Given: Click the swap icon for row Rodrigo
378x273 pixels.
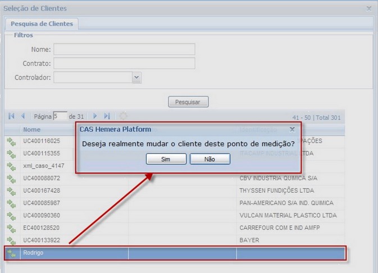Looking at the screenshot, I should pyautogui.click(x=11, y=253).
